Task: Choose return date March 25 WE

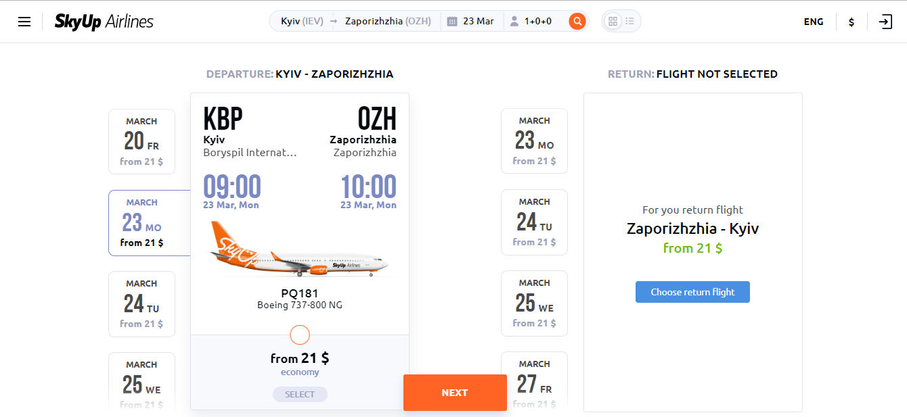Action: pos(534,303)
